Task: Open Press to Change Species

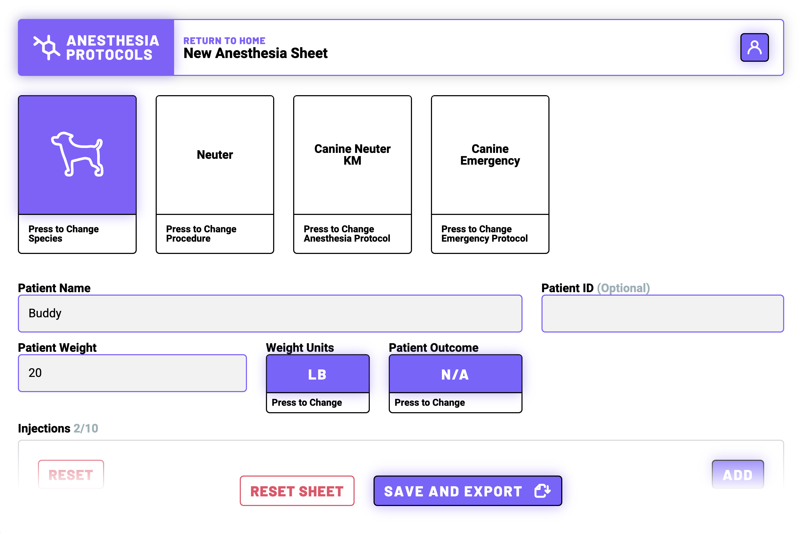Action: click(x=64, y=234)
